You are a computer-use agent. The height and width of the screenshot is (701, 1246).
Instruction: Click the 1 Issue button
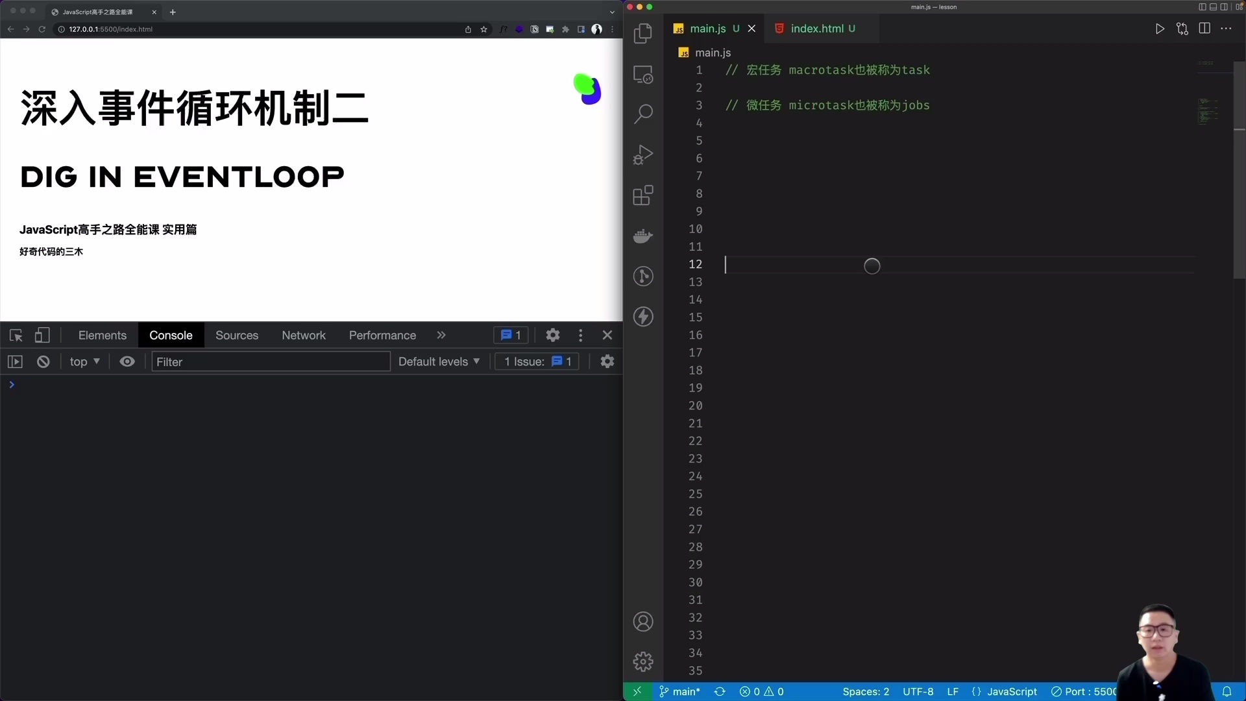click(536, 362)
